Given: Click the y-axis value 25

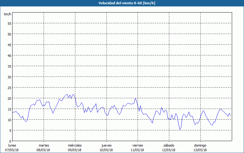Looking at the screenshot, I should tap(9, 88).
